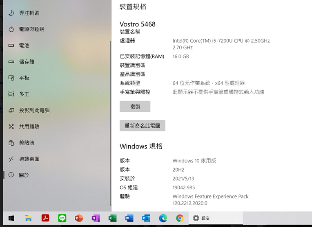Click the 重新命名此電腦 button
This screenshot has height=227, width=312.
point(143,126)
